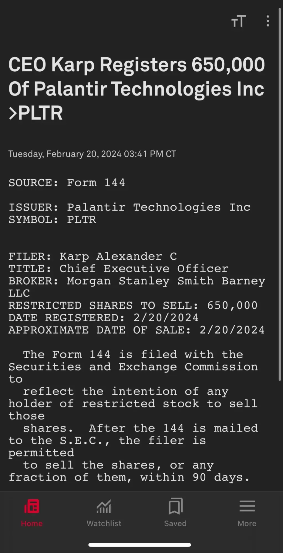The image size is (283, 553).
Task: Click the article scrollbar on right edge
Action: click(280, 194)
